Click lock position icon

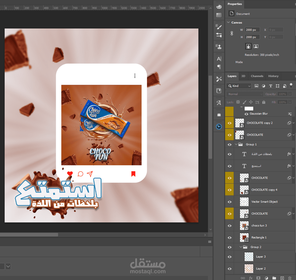point(251,102)
